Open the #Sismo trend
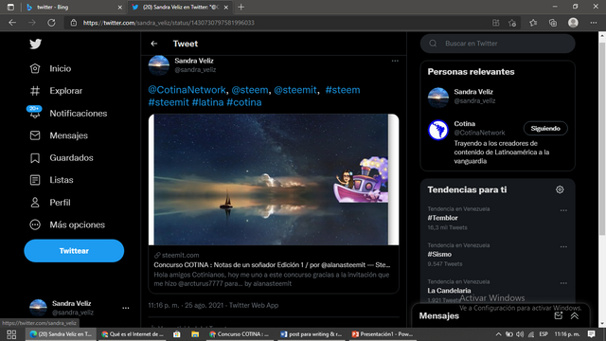606x341 pixels. coord(439,255)
